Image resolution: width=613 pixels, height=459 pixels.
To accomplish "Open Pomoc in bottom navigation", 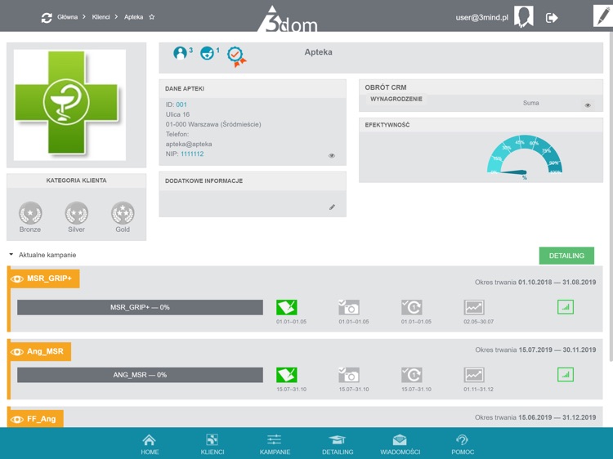I will coord(463,444).
